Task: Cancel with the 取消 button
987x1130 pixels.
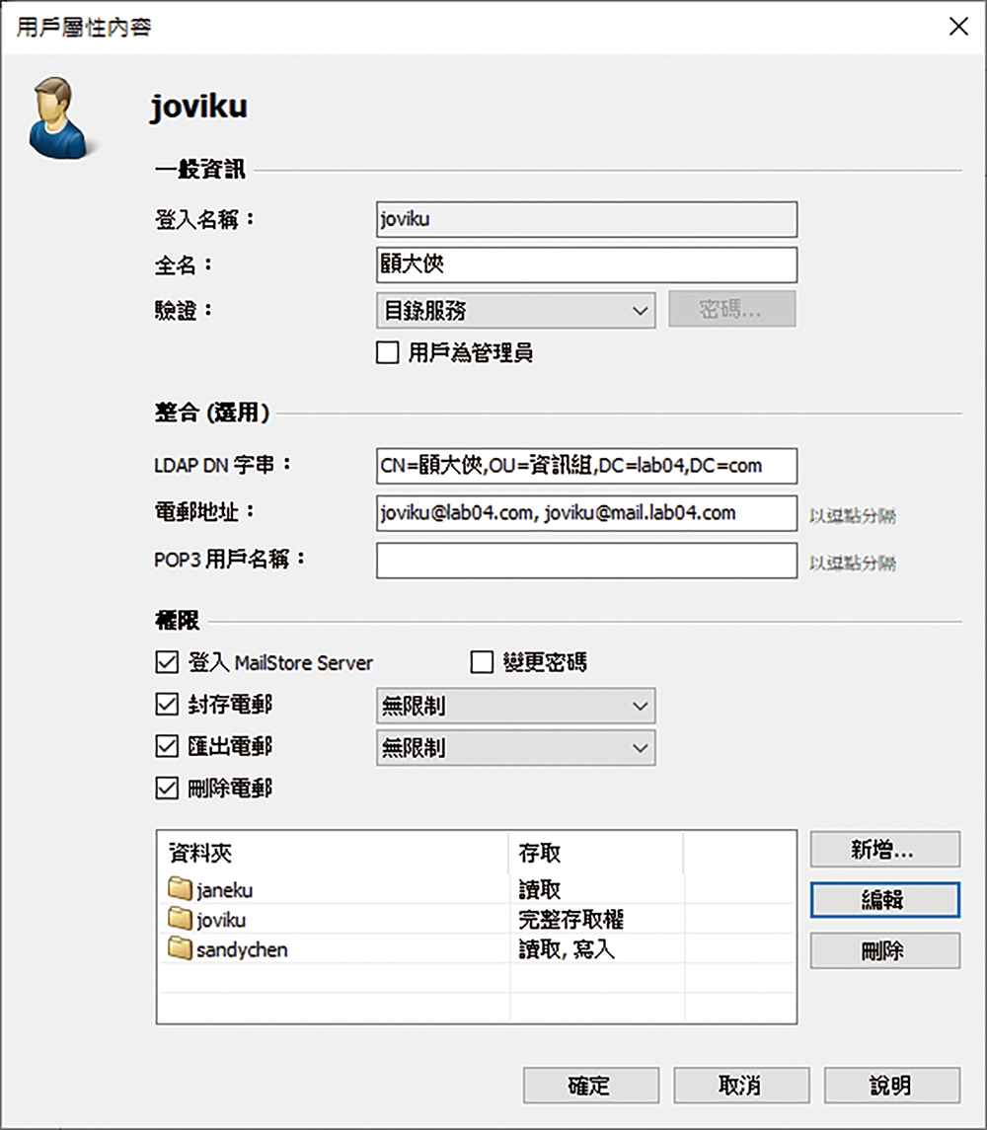Action: pos(741,1086)
